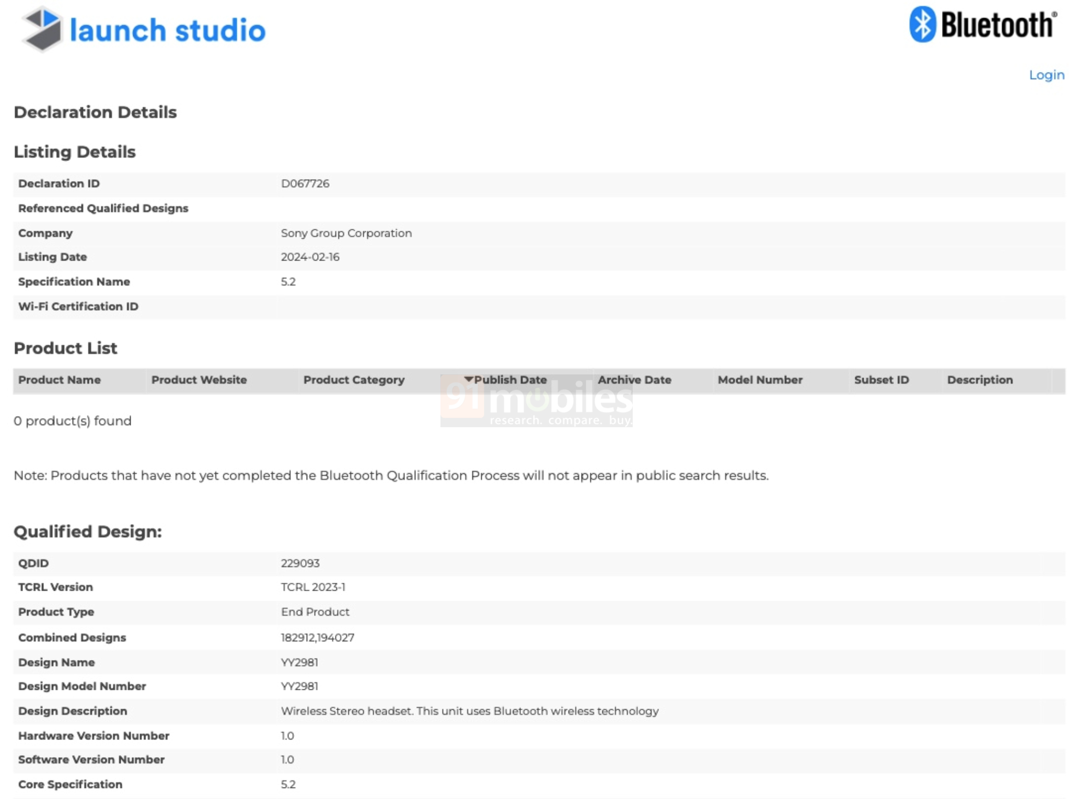
Task: Sort by Product Name column header
Action: click(x=60, y=380)
